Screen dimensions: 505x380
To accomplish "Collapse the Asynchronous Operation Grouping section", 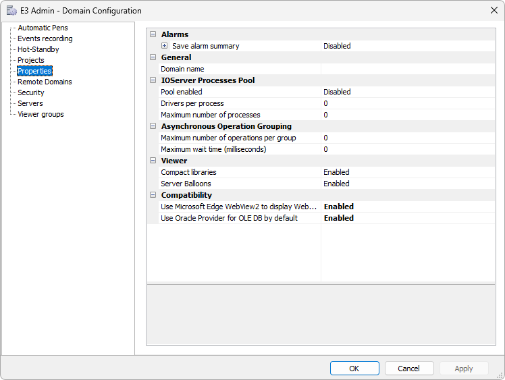I will click(x=153, y=126).
